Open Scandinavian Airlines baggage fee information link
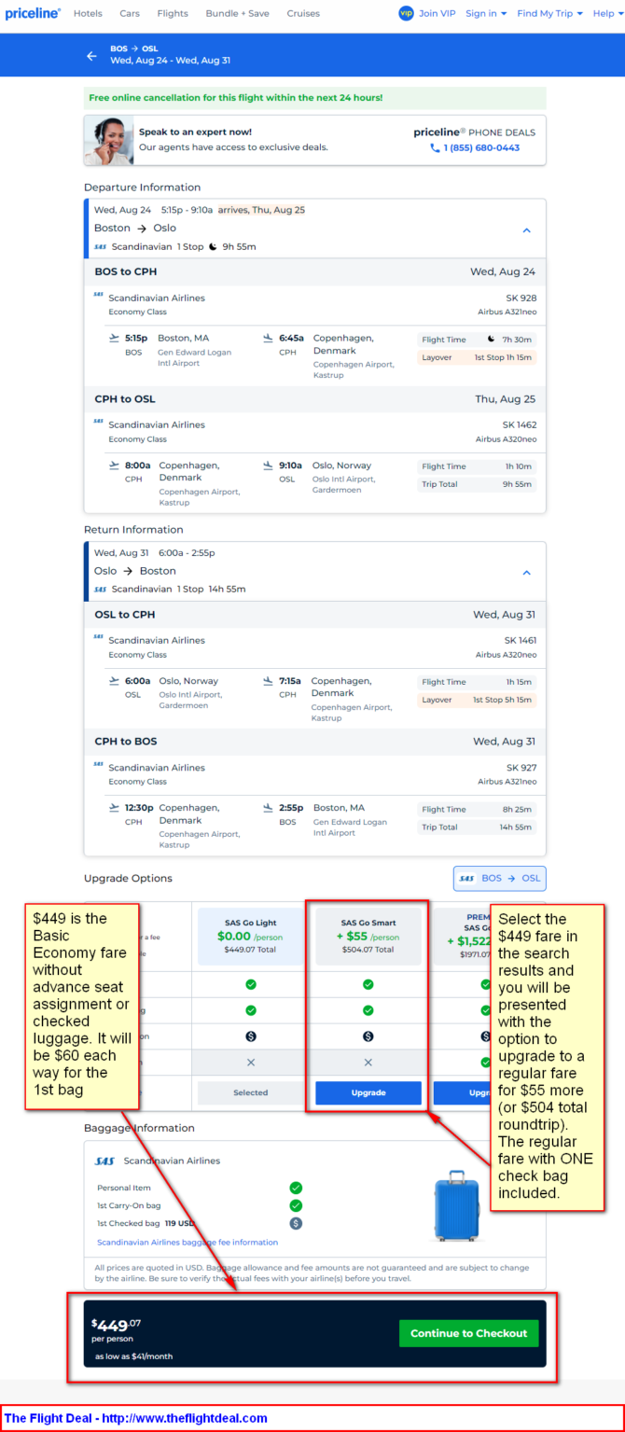Viewport: 625px width, 1432px height. [x=187, y=1243]
